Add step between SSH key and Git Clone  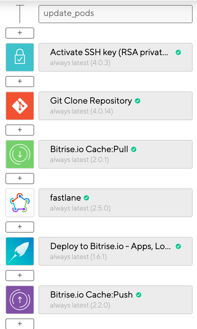[x=20, y=82]
